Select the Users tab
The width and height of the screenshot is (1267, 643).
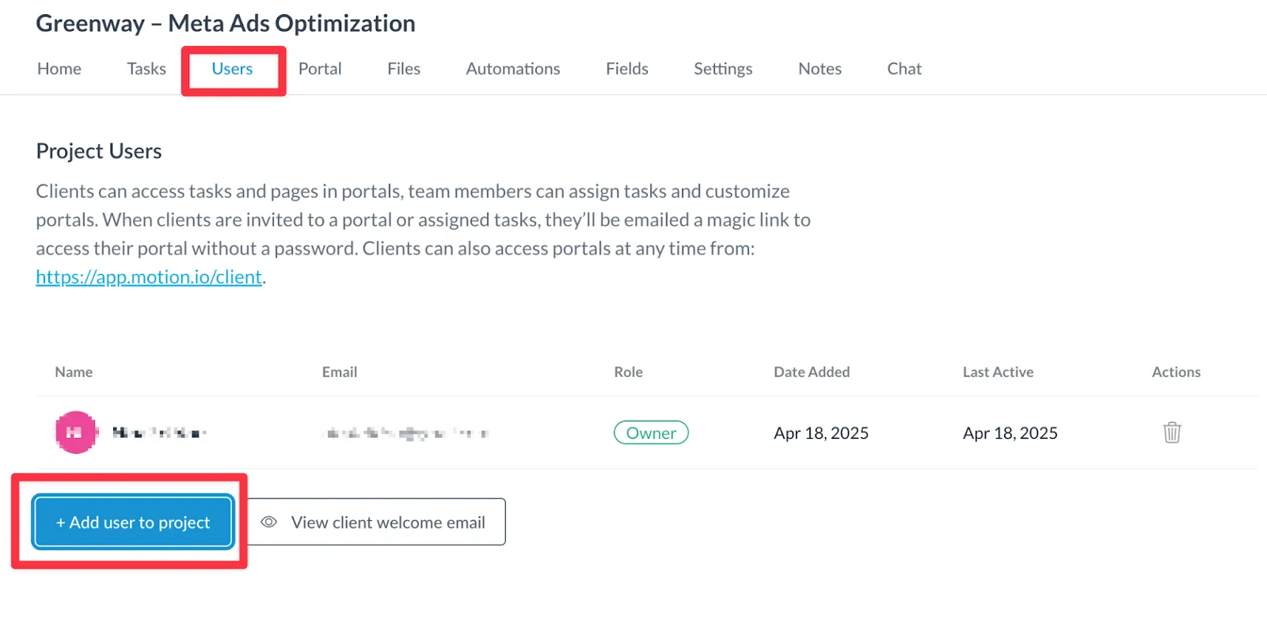tap(232, 69)
